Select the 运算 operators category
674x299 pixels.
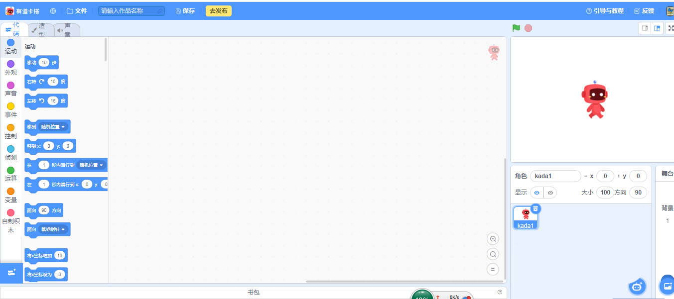pos(11,174)
